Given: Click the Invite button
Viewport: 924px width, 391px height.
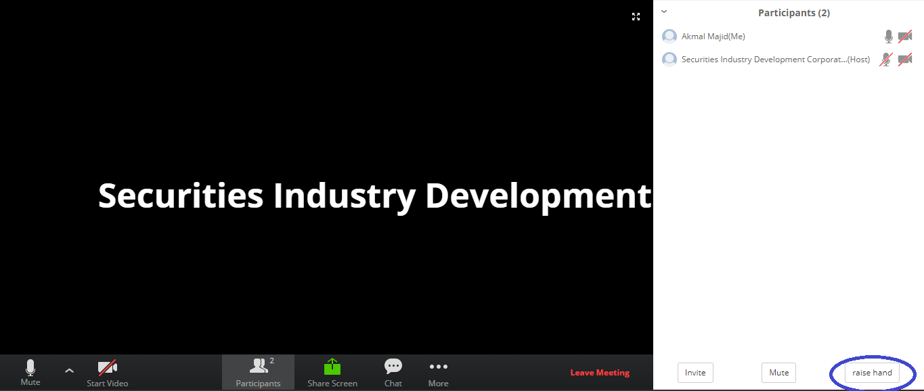Looking at the screenshot, I should click(695, 373).
